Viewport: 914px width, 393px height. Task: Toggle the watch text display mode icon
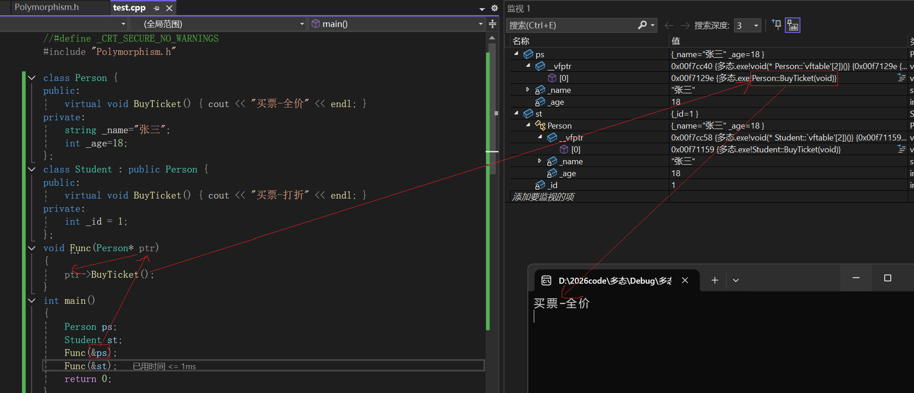pyautogui.click(x=793, y=25)
